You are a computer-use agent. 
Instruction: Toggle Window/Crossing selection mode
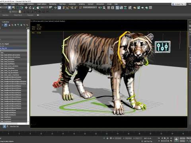tap(21, 8)
